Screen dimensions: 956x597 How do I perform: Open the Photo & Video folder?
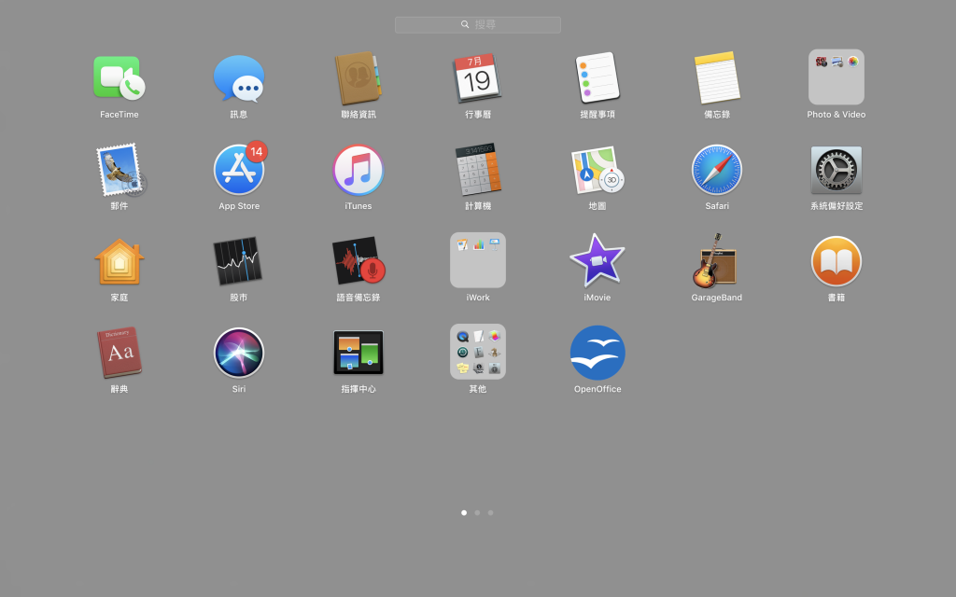(x=836, y=77)
